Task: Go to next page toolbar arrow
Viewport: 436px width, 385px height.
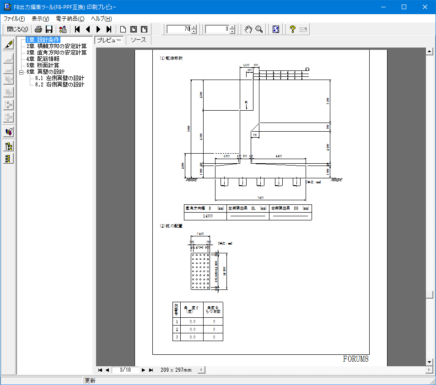Action: tap(98, 29)
